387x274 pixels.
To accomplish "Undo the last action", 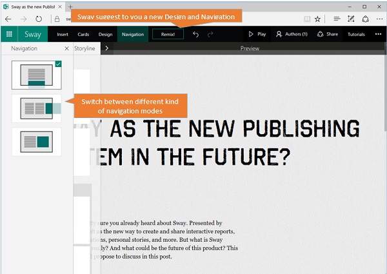I will pyautogui.click(x=195, y=34).
